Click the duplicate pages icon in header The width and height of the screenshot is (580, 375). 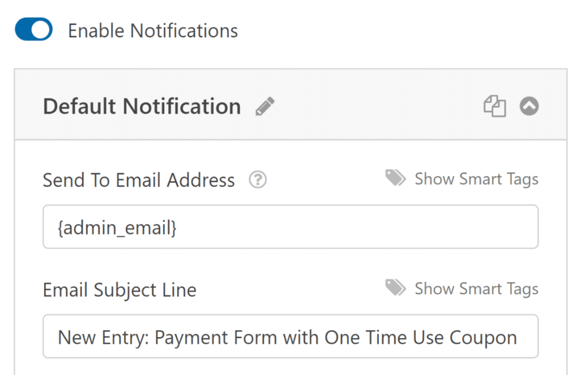tap(495, 106)
